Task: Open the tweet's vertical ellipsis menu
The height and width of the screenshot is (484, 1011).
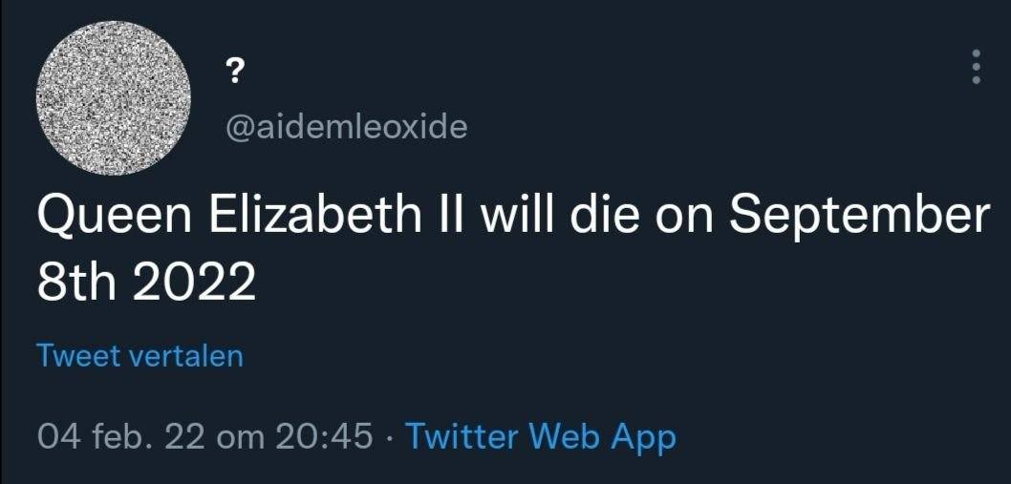Action: (x=975, y=67)
